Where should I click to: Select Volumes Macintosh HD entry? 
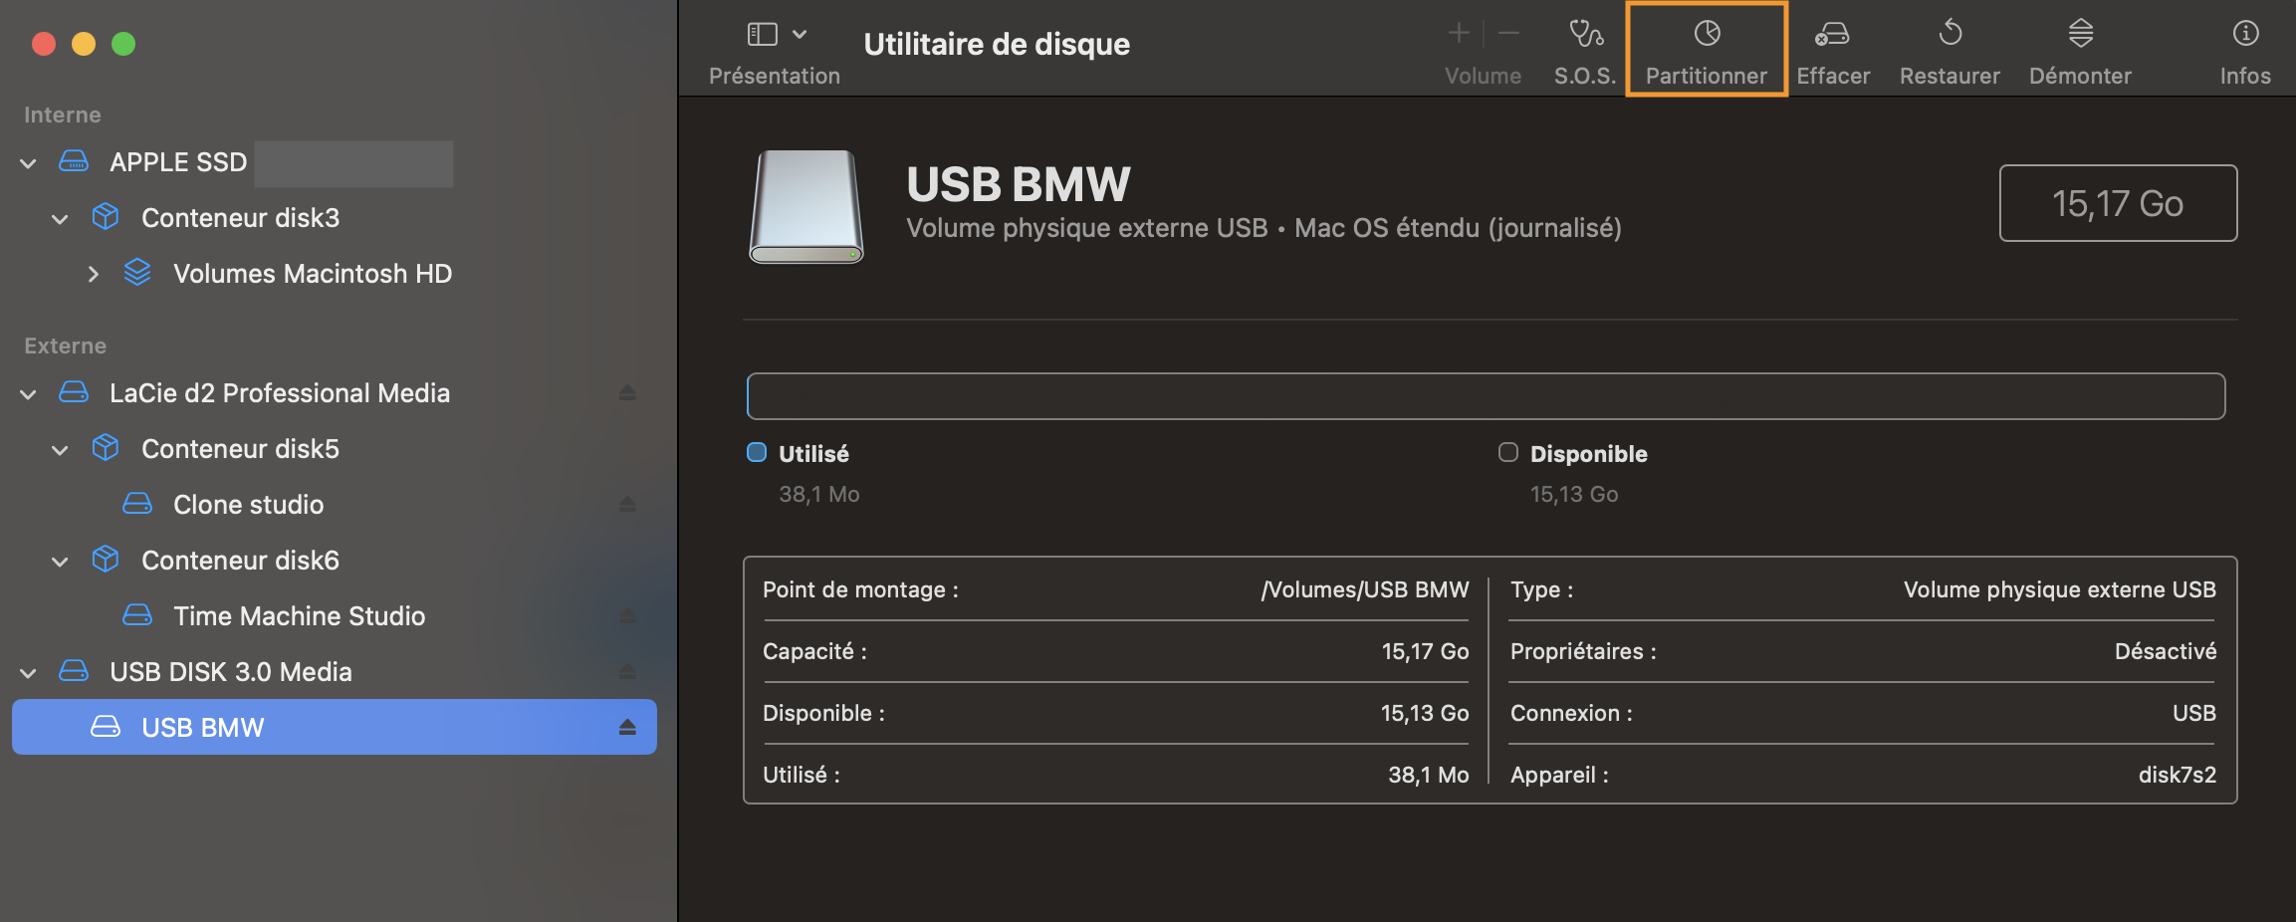tap(335, 274)
